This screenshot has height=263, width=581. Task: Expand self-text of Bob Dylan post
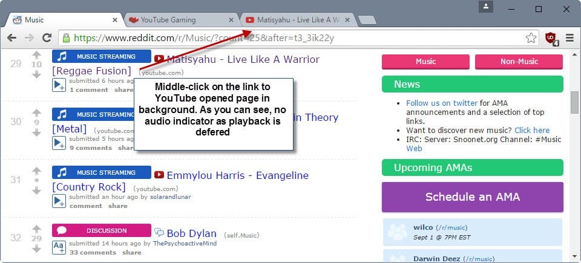click(x=59, y=247)
